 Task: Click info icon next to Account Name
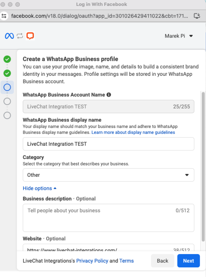[109, 95]
